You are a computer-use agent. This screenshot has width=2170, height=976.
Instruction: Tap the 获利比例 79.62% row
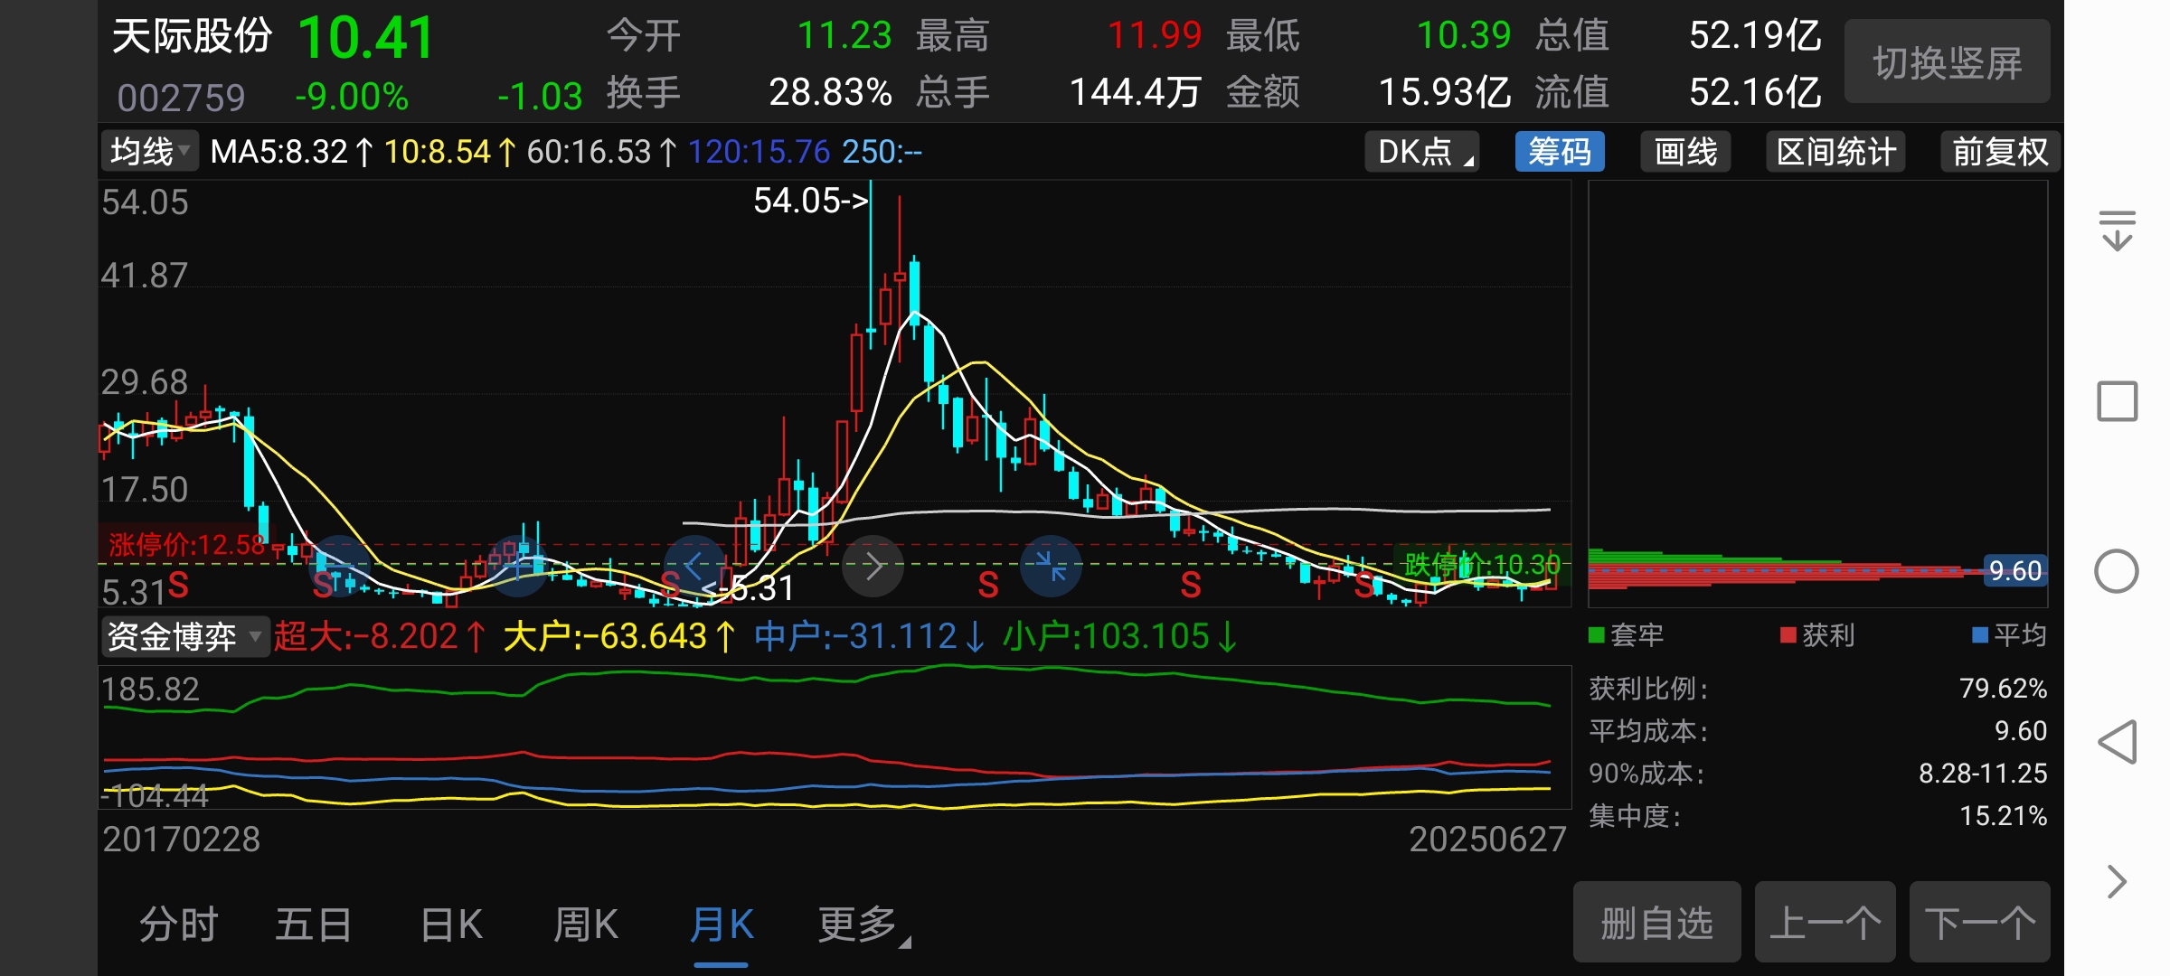(x=1817, y=689)
